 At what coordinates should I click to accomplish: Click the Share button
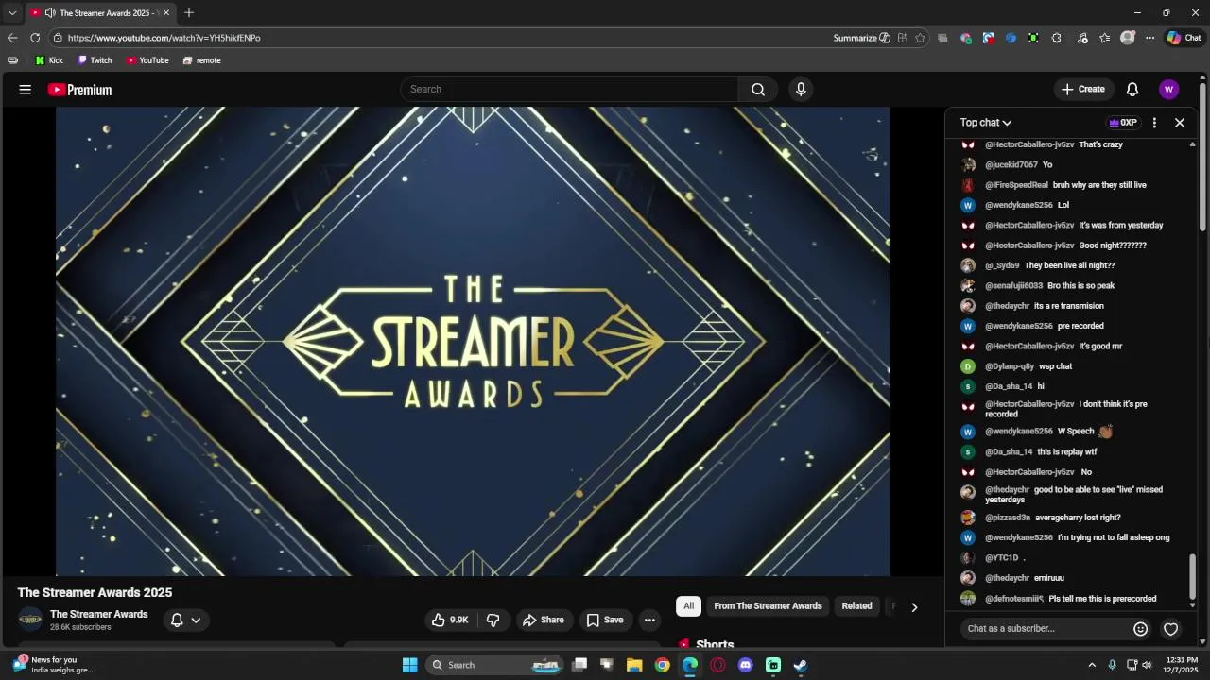coord(543,620)
